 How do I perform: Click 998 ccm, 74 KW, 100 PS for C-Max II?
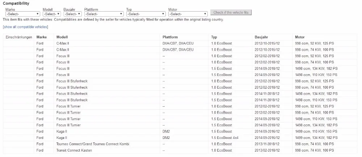(x=315, y=50)
